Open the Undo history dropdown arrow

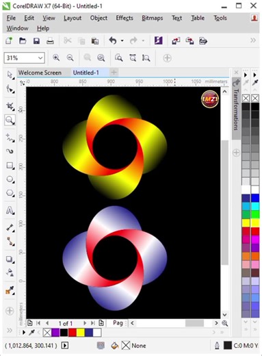tap(122, 41)
